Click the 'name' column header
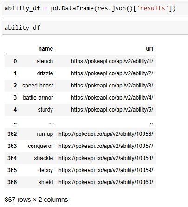This screenshot has width=188, height=207. 45,49
